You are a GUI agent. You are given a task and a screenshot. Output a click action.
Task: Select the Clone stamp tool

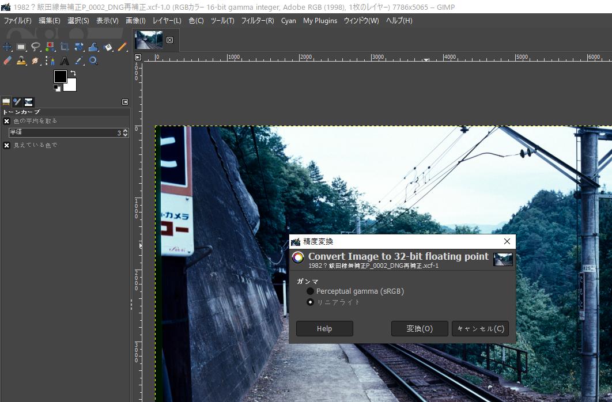point(21,61)
